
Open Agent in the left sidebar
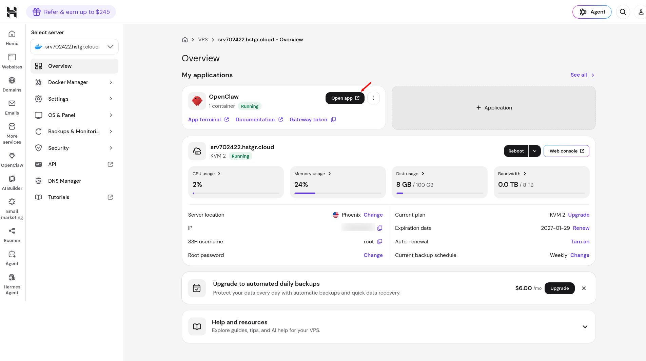click(12, 258)
